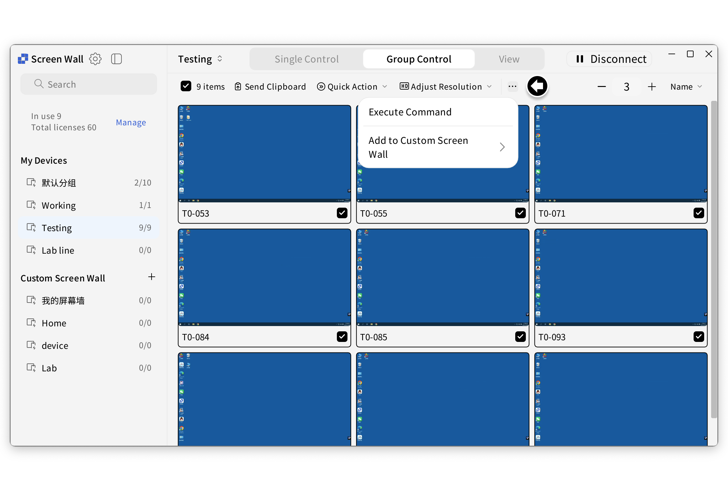
Task: Open the Adjust Resolution dropdown
Action: 446,87
